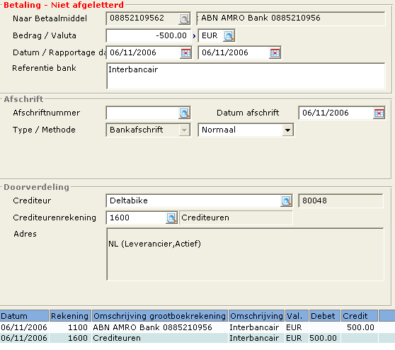395x350 pixels.
Task: Open calendar for Rapportage datum field
Action: tap(275, 53)
